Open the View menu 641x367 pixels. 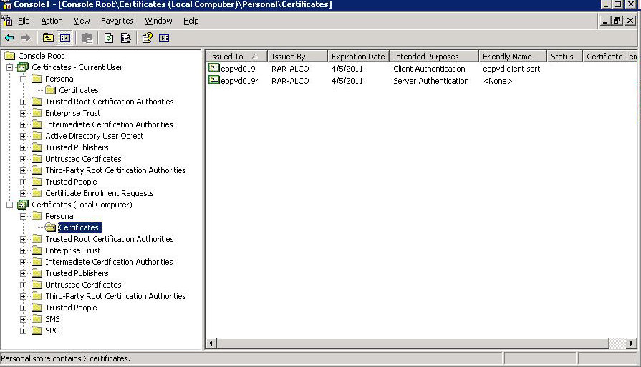click(x=82, y=21)
